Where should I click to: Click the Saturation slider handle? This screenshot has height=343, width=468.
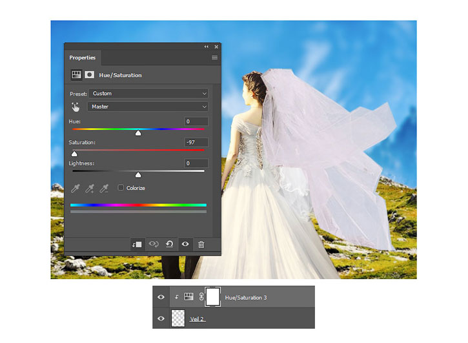(74, 154)
